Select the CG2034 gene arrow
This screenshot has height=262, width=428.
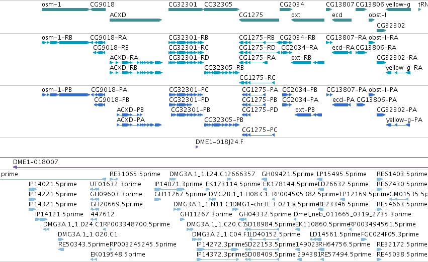286,10
